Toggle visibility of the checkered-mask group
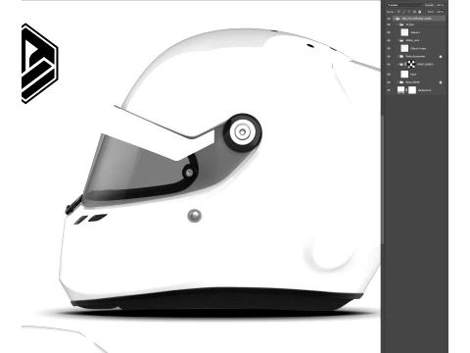Image resolution: width=470 pixels, height=353 pixels. 389,65
